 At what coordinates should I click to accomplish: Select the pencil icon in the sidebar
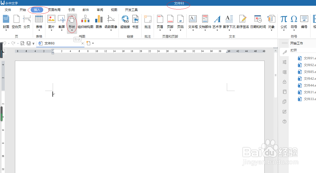click(285, 52)
